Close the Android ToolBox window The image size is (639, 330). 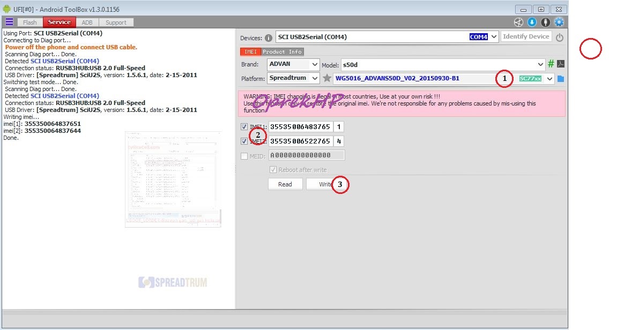pos(559,9)
